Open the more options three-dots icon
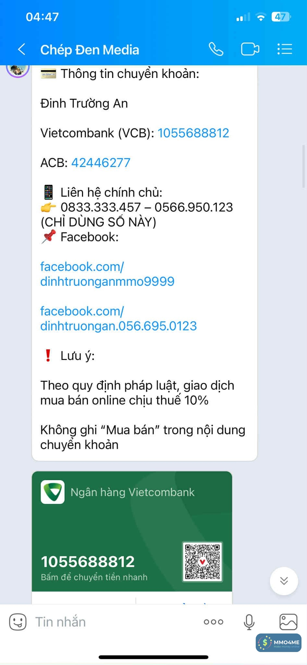 pyautogui.click(x=213, y=622)
